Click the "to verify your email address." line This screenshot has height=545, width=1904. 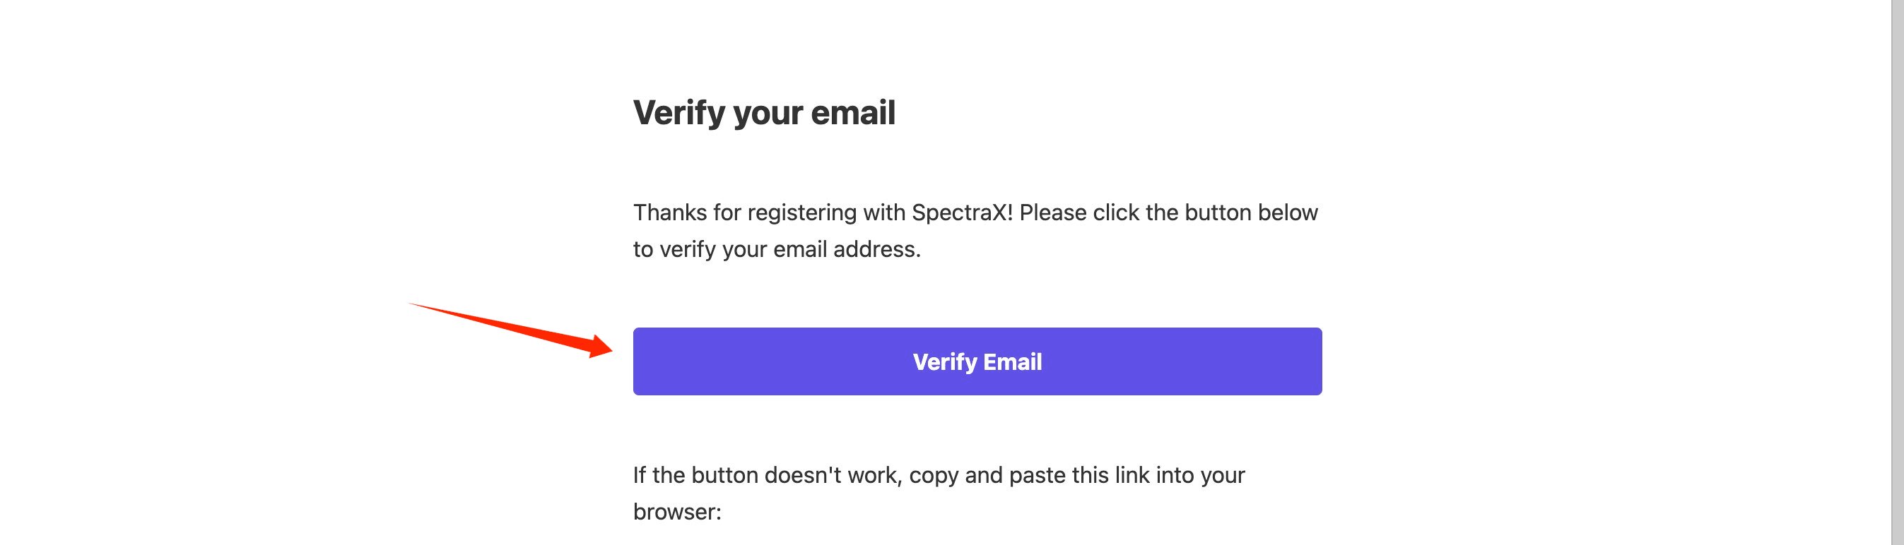point(776,250)
